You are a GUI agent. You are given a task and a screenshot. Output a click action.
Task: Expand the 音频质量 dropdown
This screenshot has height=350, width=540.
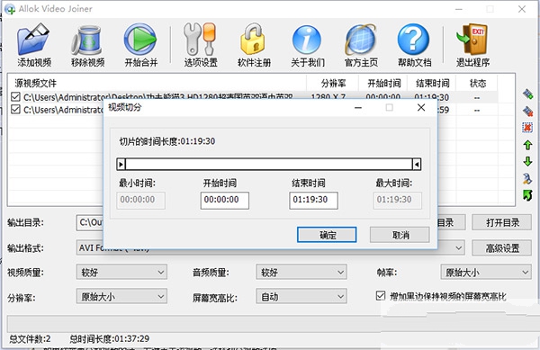pyautogui.click(x=301, y=273)
